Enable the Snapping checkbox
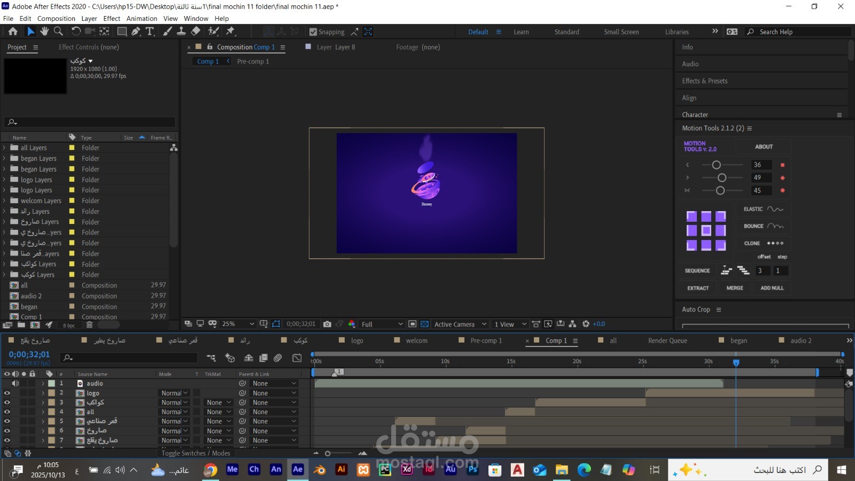The width and height of the screenshot is (855, 481). pyautogui.click(x=313, y=32)
